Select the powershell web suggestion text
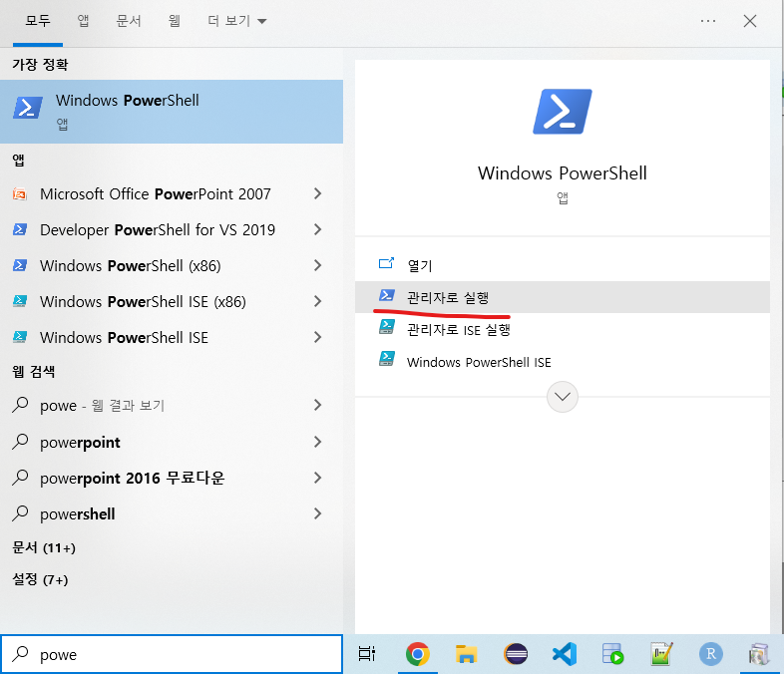784x674 pixels. [x=78, y=514]
